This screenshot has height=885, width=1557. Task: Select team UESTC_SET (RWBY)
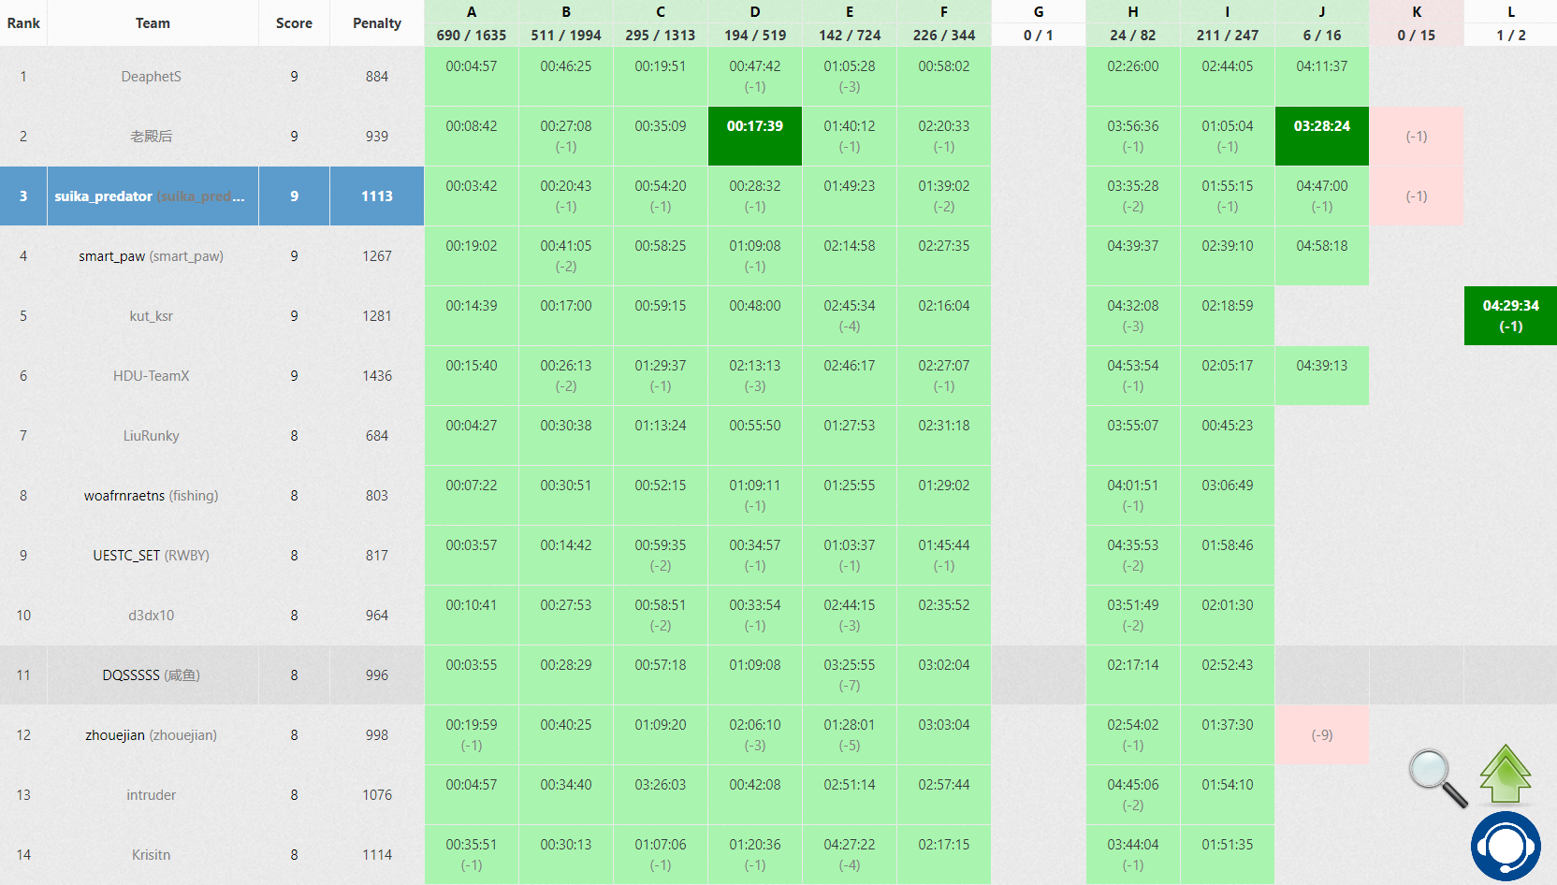click(151, 556)
